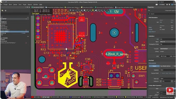Open the Components panel button
Screen dimensions: 176x99
coord(155,97)
